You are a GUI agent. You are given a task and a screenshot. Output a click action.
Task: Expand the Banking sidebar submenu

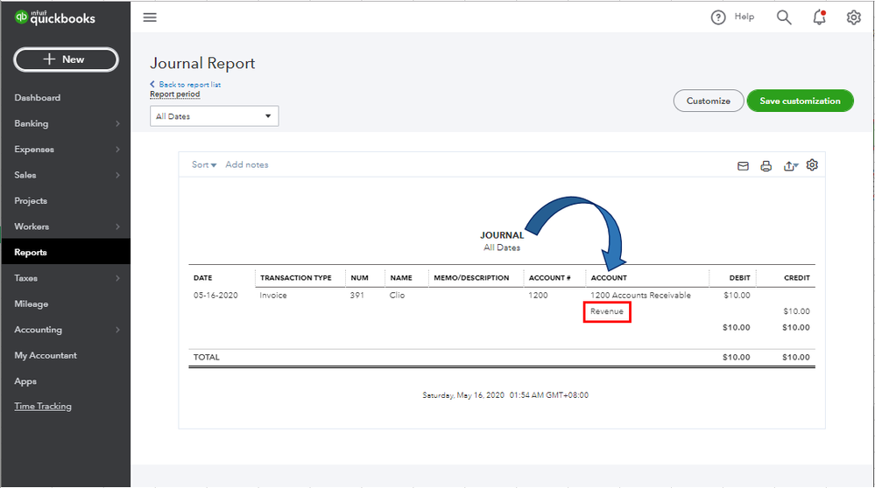point(117,124)
